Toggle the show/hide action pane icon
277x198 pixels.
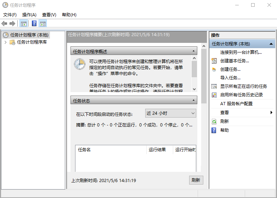pyautogui.click(x=43, y=24)
